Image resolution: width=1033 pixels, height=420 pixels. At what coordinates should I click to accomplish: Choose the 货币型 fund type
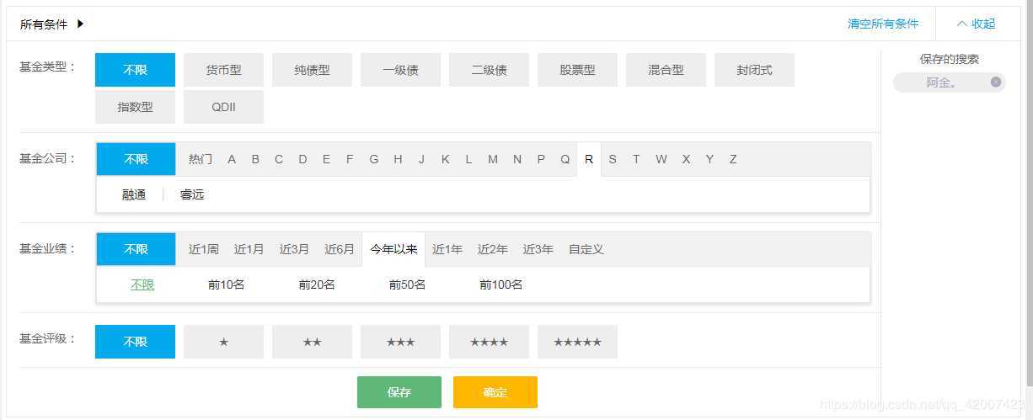point(223,70)
